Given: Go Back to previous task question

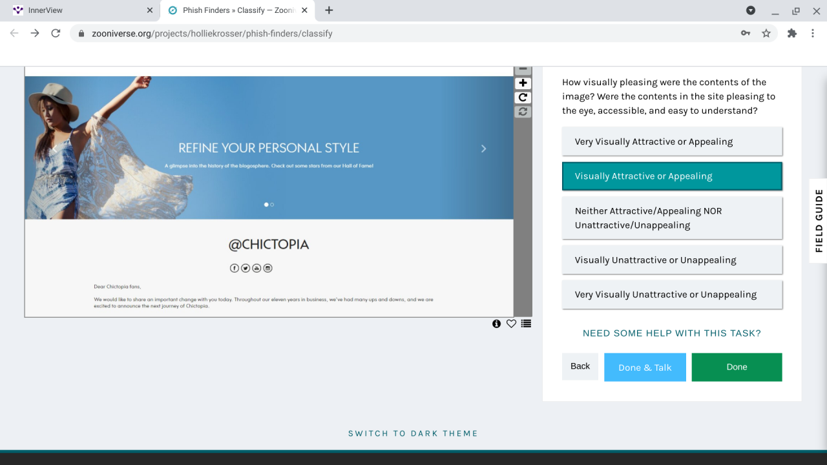Looking at the screenshot, I should point(580,366).
